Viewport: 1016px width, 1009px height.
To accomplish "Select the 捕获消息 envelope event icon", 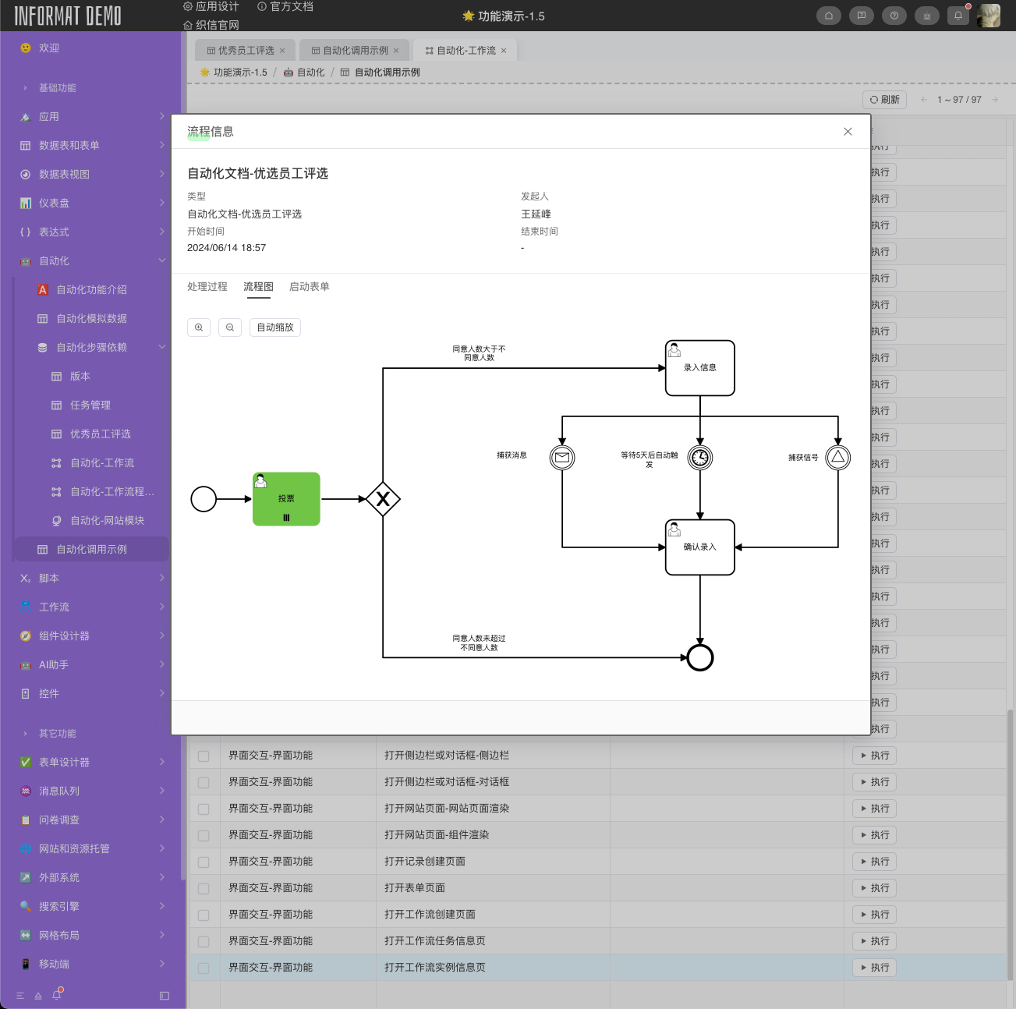I will [x=562, y=458].
